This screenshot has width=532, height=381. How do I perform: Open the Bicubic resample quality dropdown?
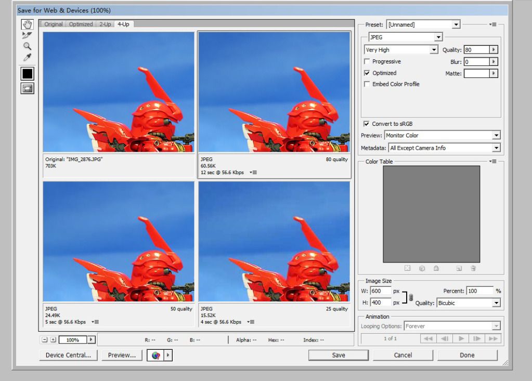[x=469, y=303]
